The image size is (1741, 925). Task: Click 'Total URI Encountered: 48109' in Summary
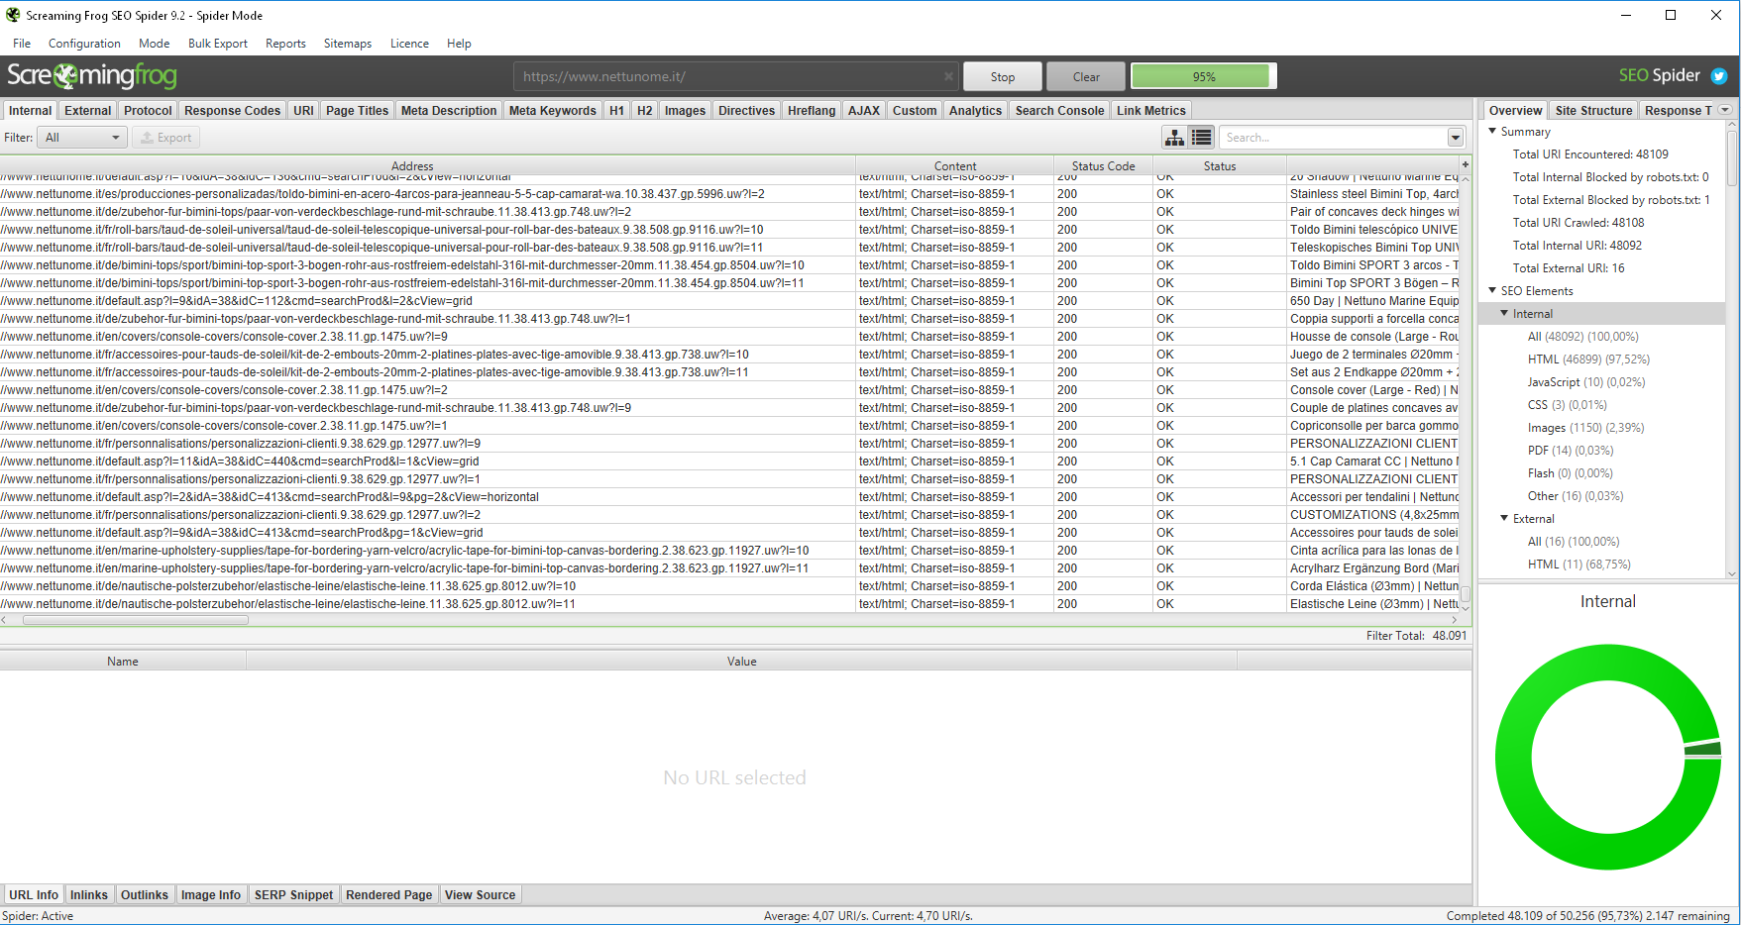pyautogui.click(x=1590, y=154)
